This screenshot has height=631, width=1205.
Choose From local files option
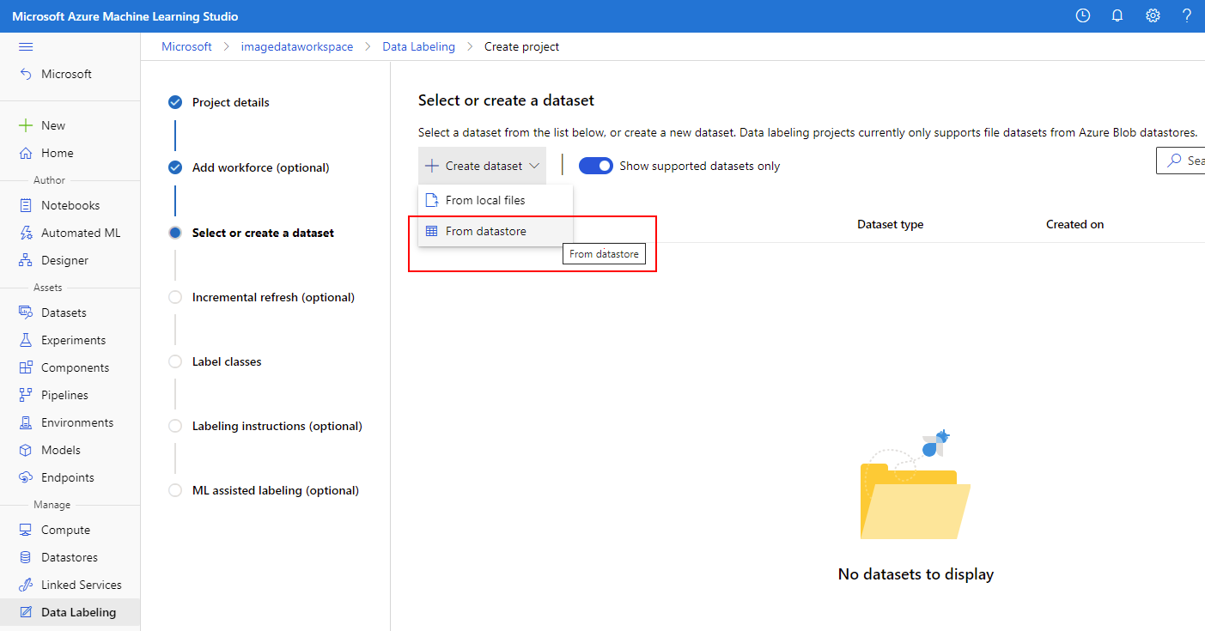click(496, 200)
